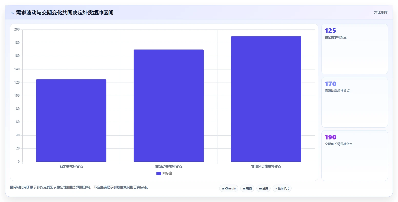Click the value 170 in the card

coord(330,84)
